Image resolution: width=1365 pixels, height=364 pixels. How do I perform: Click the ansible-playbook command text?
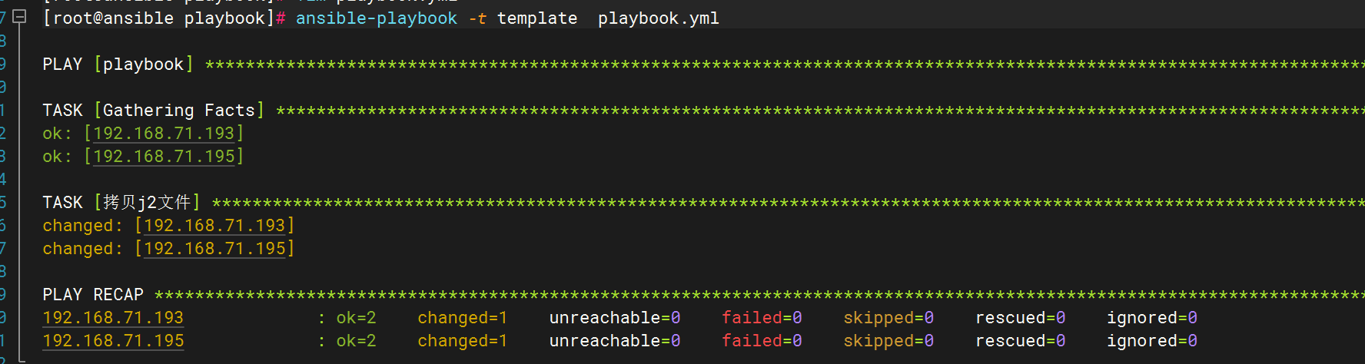(377, 18)
